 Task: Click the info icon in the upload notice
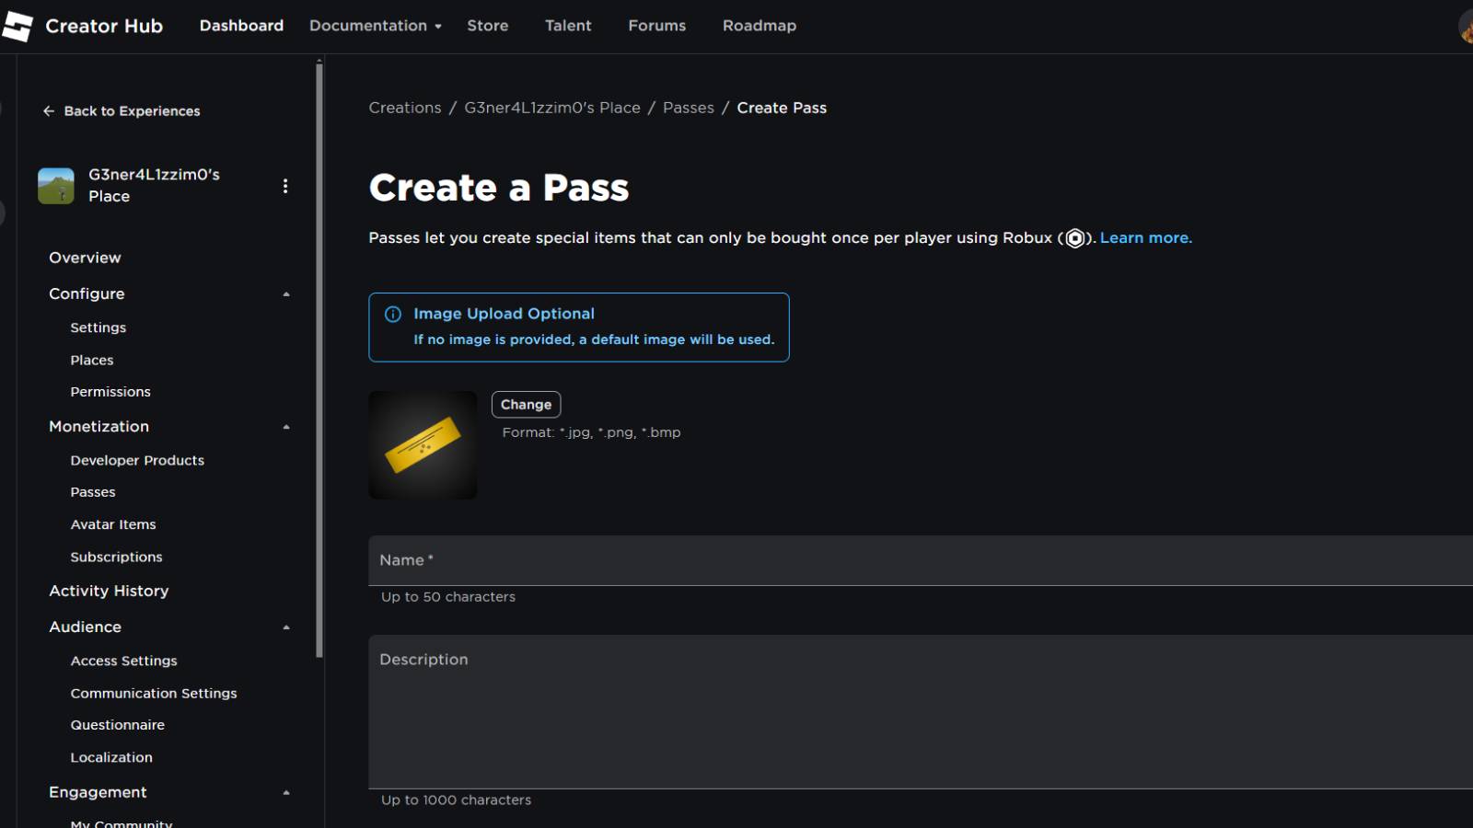(392, 314)
